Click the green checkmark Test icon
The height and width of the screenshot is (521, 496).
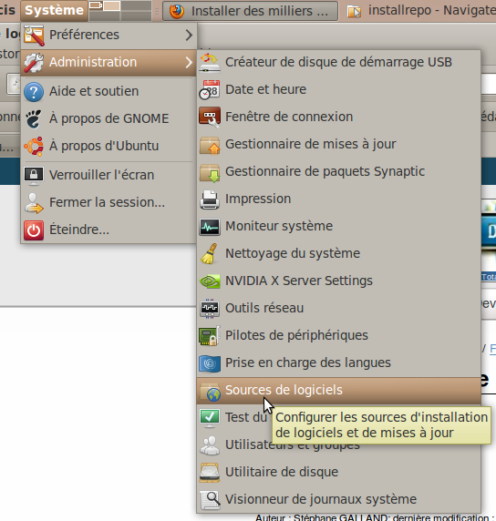coord(210,418)
